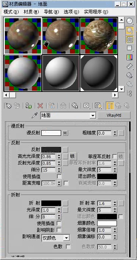Click the map button beside 反射 swatch
This screenshot has height=260, width=137.
66,150
